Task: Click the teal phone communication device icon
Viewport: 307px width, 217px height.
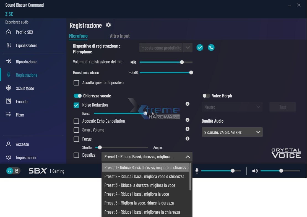Action: (x=211, y=48)
